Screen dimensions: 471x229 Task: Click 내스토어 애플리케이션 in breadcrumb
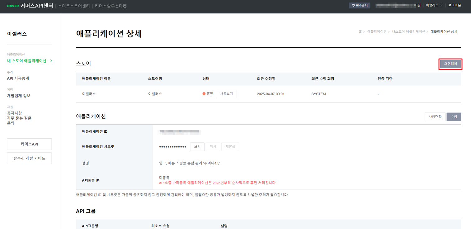[x=408, y=32]
